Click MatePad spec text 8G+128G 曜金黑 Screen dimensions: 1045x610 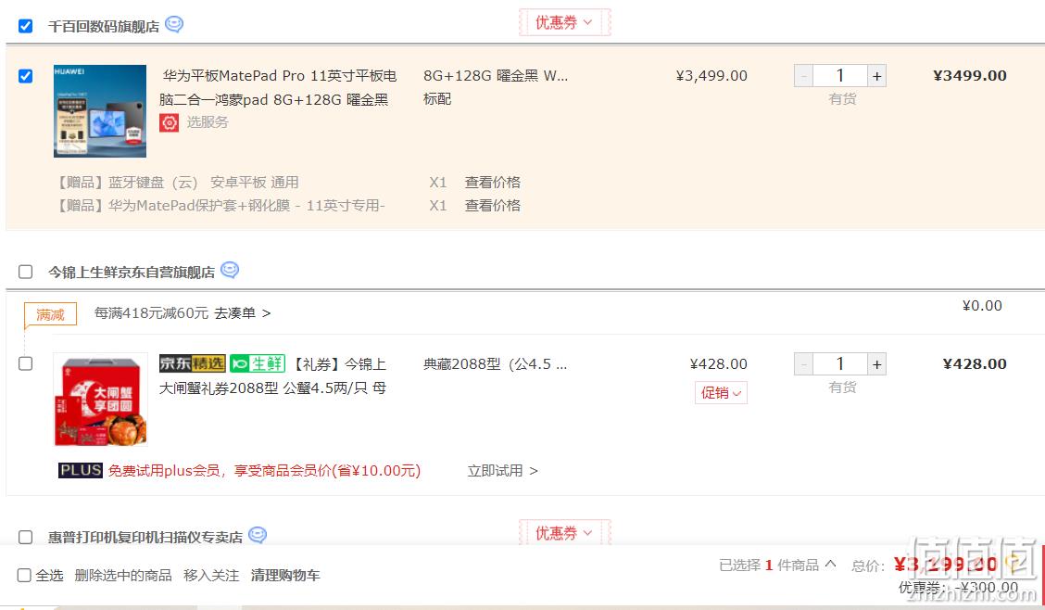pyautogui.click(x=496, y=76)
